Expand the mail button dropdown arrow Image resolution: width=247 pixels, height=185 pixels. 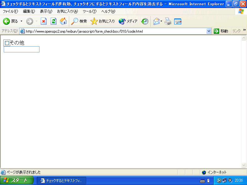pyautogui.click(x=161, y=21)
